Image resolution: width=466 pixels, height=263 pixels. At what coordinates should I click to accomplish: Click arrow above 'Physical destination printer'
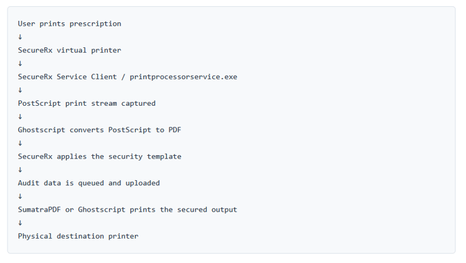click(x=20, y=223)
